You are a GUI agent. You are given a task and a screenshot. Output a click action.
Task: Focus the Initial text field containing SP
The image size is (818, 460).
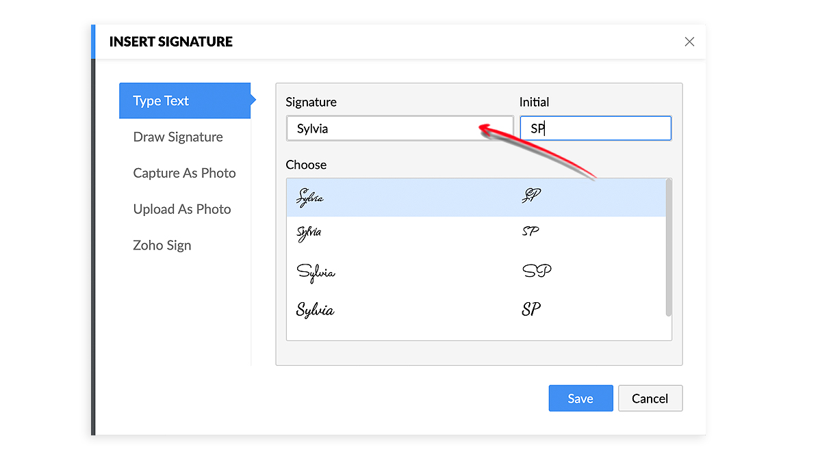click(x=596, y=128)
